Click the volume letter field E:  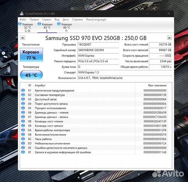pyautogui.click(x=98, y=67)
